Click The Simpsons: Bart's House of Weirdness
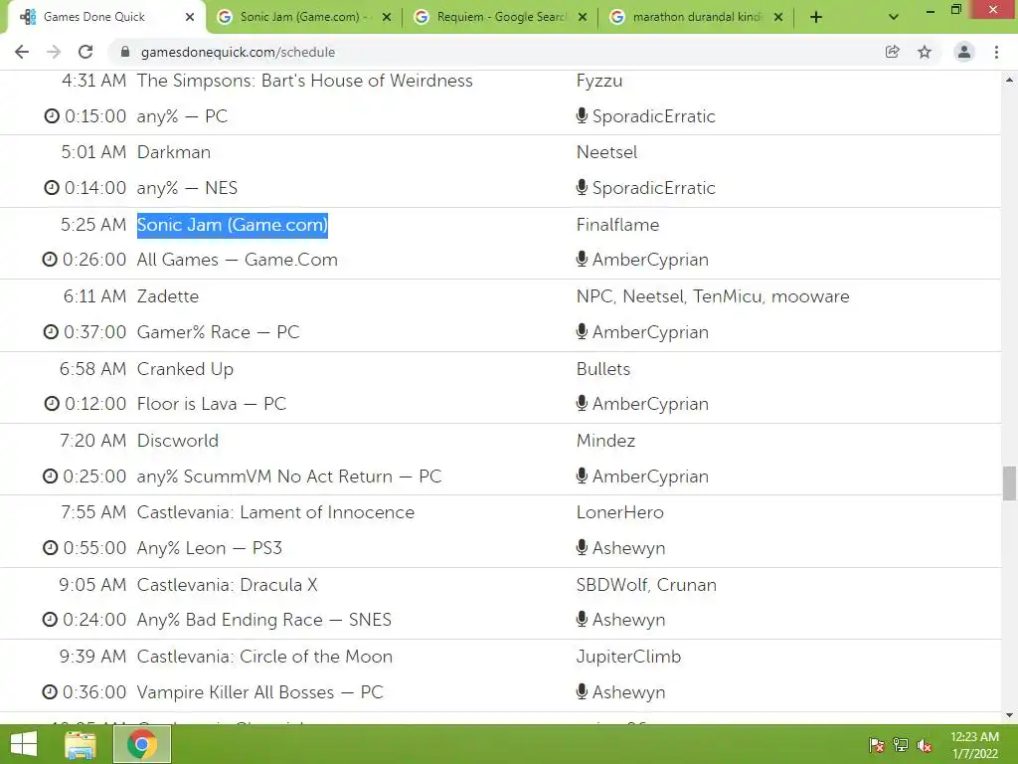 (x=304, y=81)
